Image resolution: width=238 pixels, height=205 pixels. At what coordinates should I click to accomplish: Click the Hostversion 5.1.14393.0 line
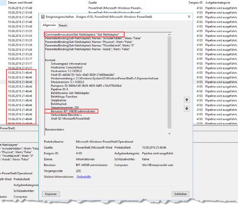[x=66, y=71]
